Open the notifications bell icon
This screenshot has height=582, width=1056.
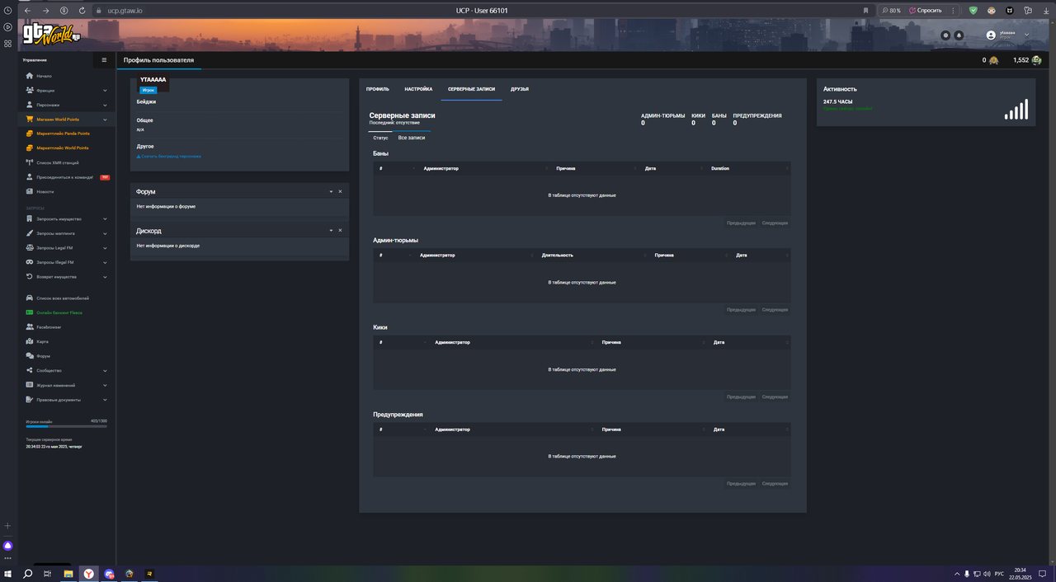pyautogui.click(x=959, y=35)
